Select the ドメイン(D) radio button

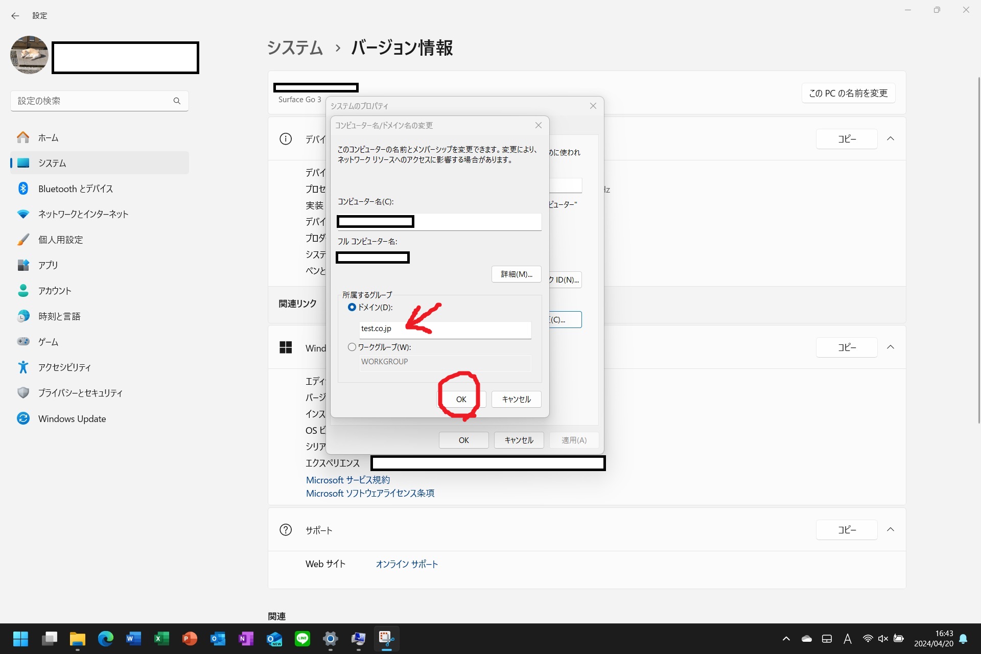coord(352,307)
